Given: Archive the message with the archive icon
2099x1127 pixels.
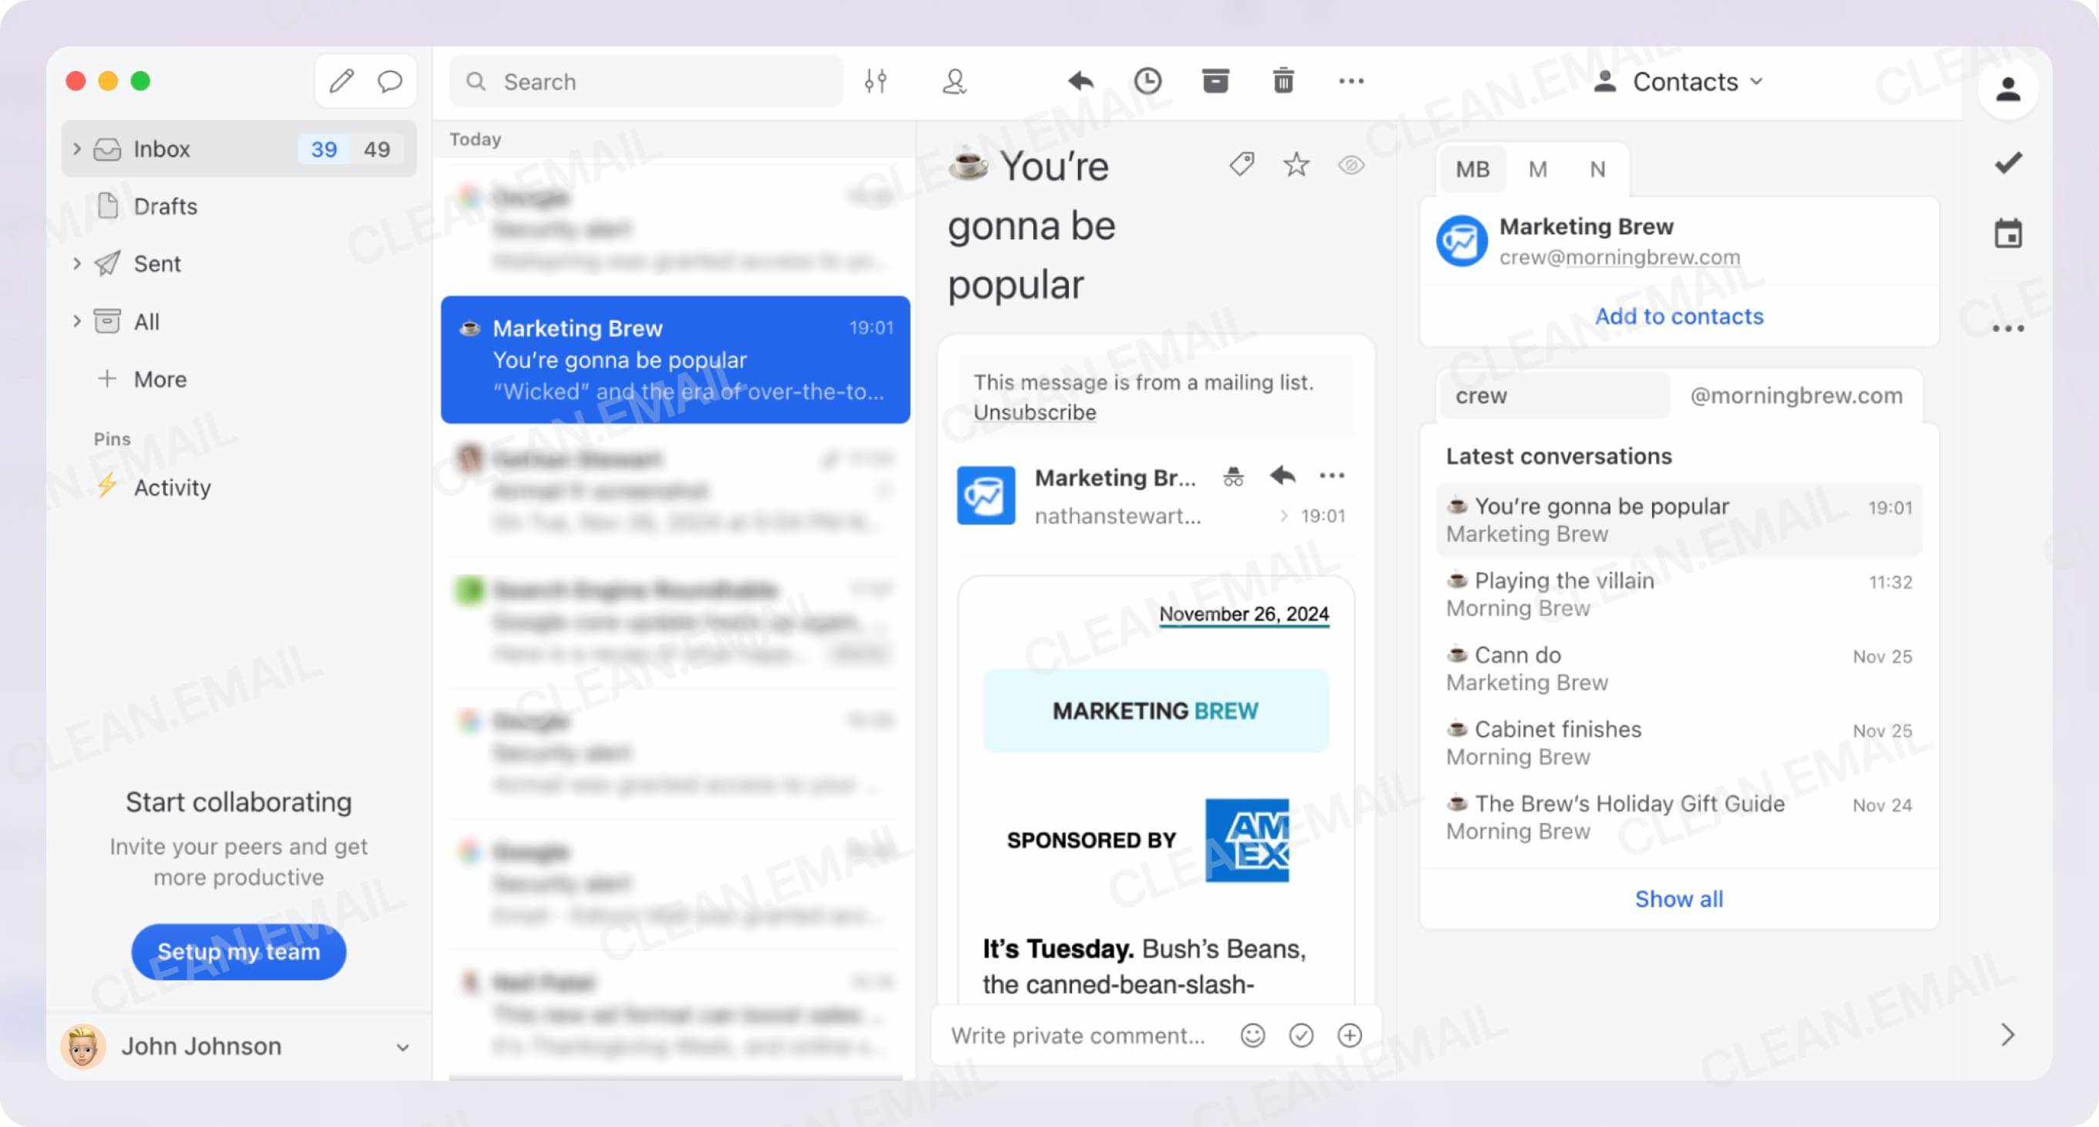Looking at the screenshot, I should click(x=1215, y=81).
